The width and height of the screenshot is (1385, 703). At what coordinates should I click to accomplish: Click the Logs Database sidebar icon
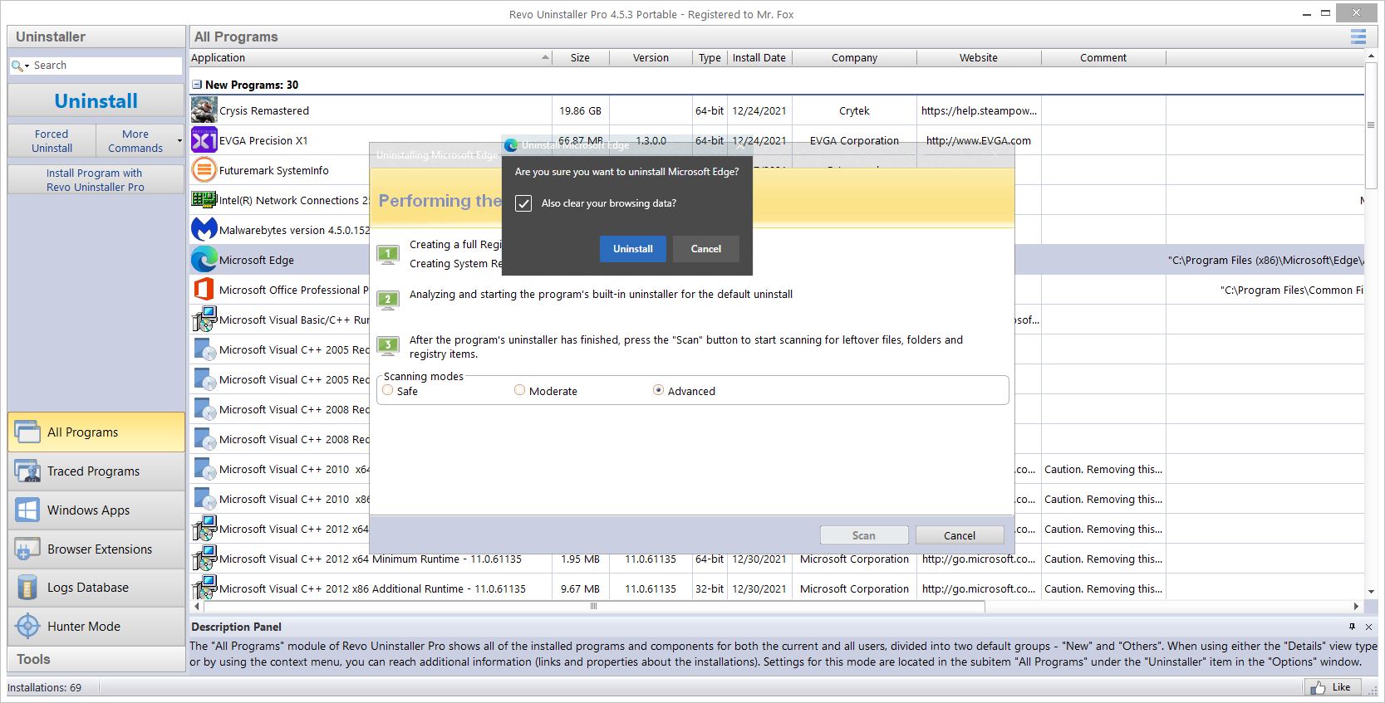[x=27, y=588]
